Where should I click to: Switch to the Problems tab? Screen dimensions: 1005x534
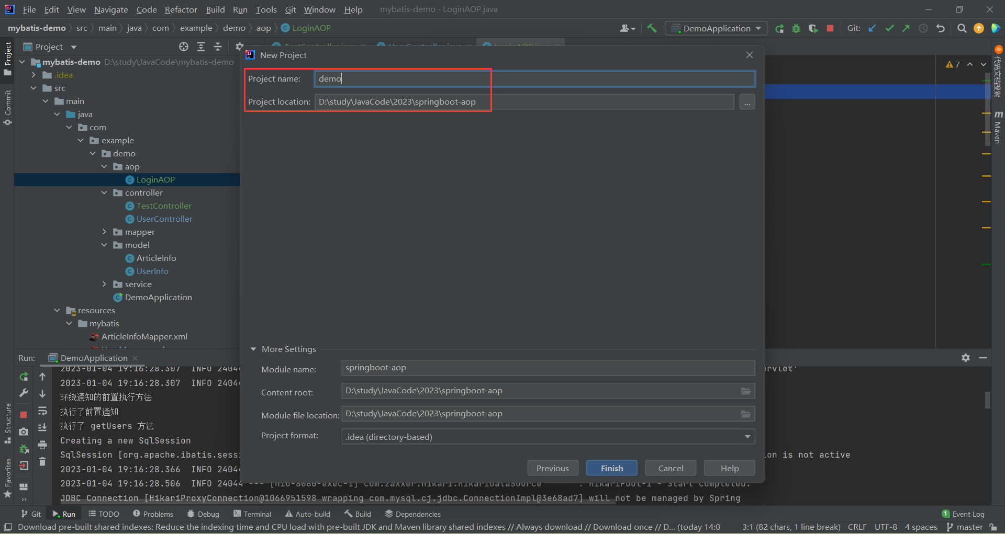tap(153, 514)
